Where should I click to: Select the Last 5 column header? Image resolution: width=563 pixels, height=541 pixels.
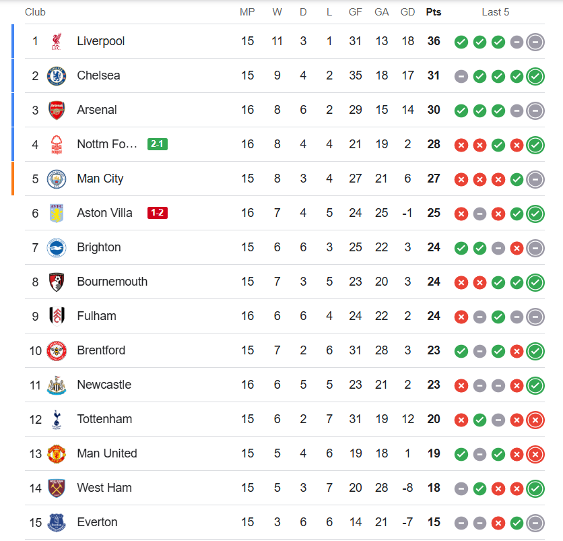495,12
